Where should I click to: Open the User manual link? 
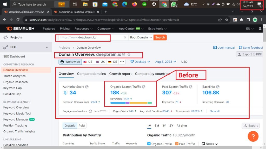(224, 48)
